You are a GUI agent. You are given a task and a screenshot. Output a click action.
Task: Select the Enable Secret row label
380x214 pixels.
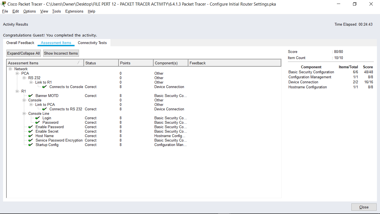point(47,131)
